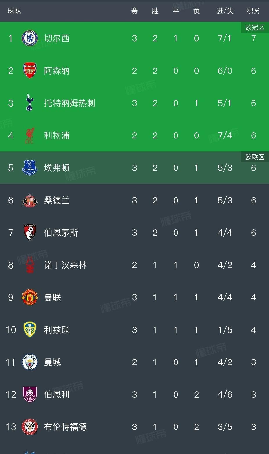Click the Everton club badge
269x454 pixels.
30,168
